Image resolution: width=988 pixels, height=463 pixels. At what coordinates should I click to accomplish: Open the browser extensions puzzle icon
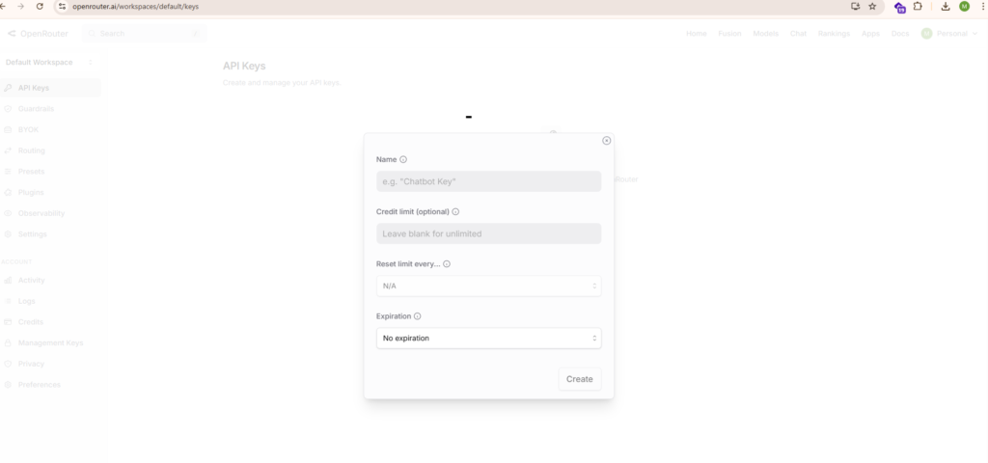918,6
